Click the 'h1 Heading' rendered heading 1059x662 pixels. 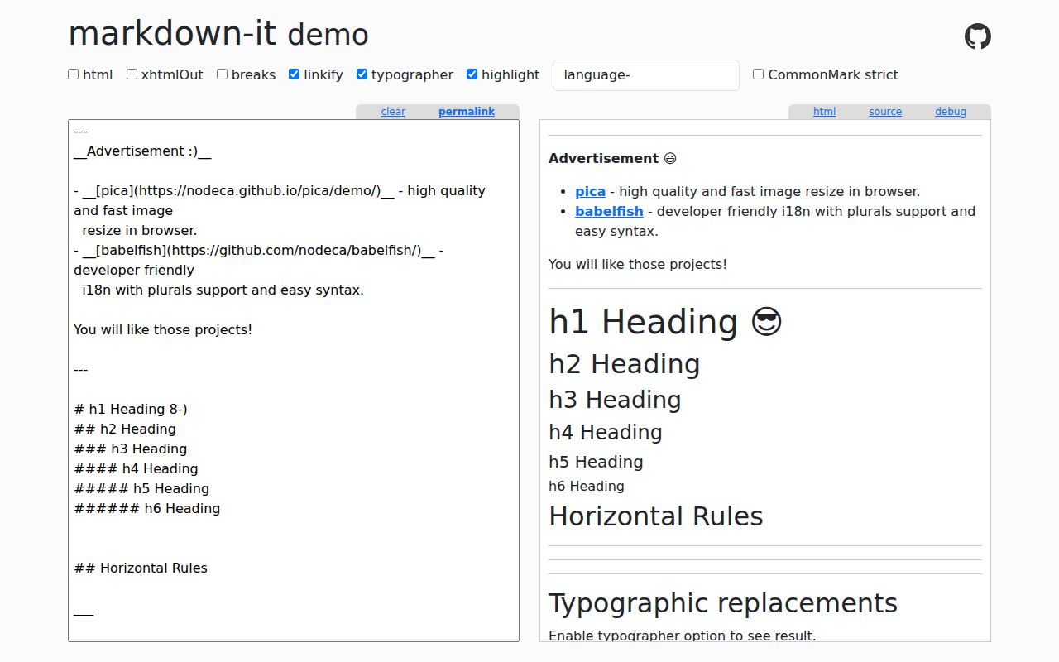(x=644, y=322)
